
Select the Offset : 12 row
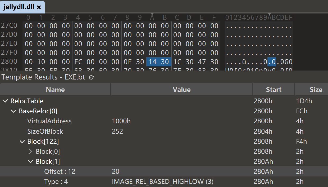[x=60, y=172]
